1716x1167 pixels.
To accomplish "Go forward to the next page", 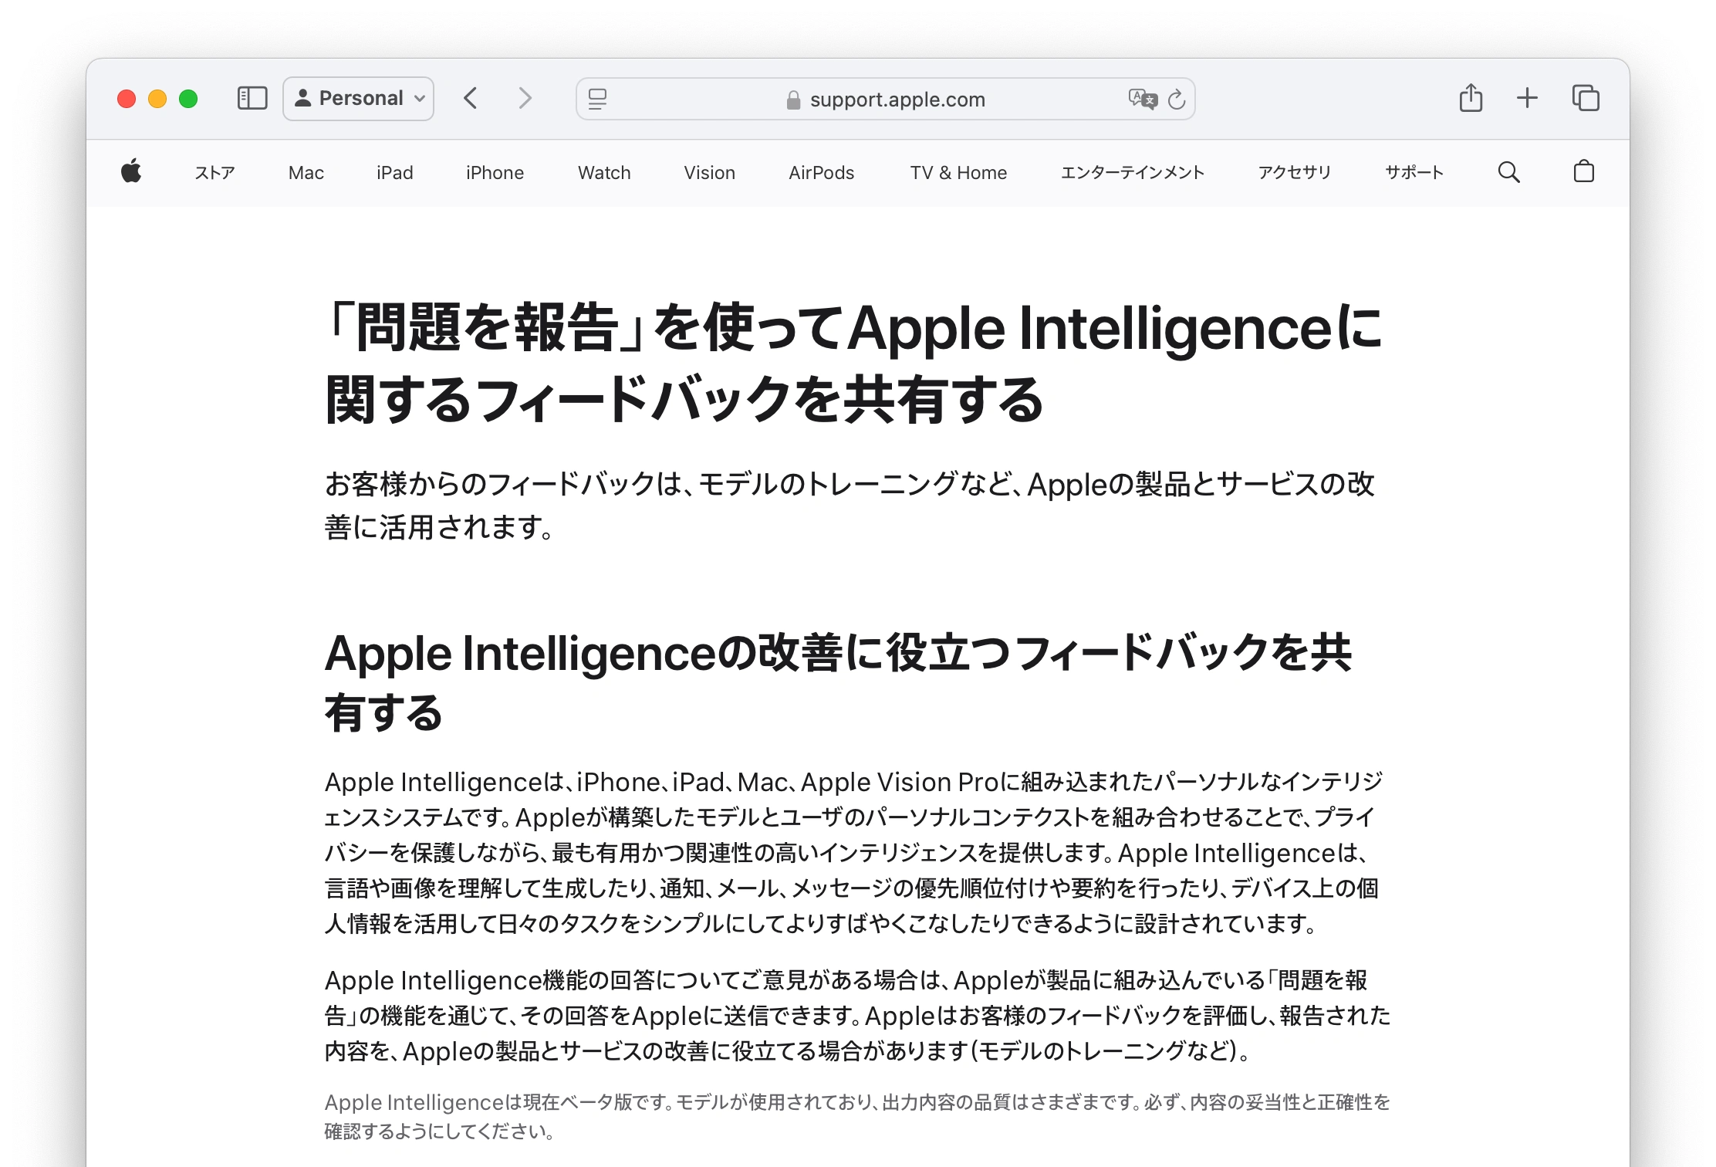I will click(x=525, y=98).
